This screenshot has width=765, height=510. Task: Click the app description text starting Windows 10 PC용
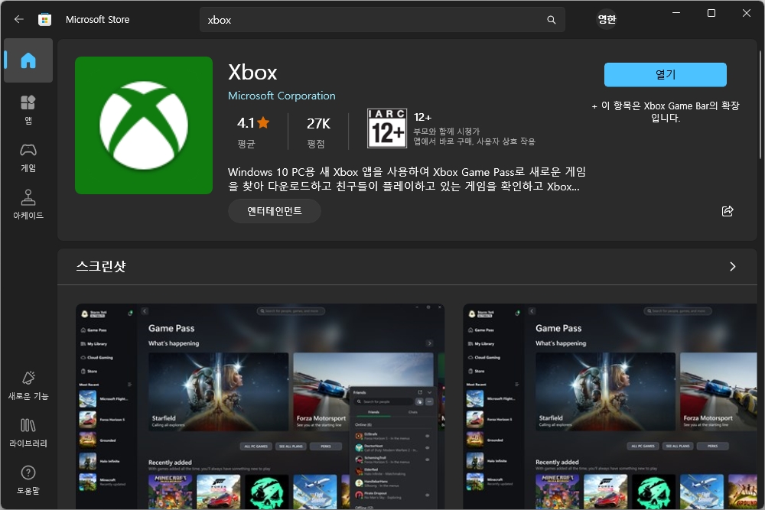click(x=406, y=179)
